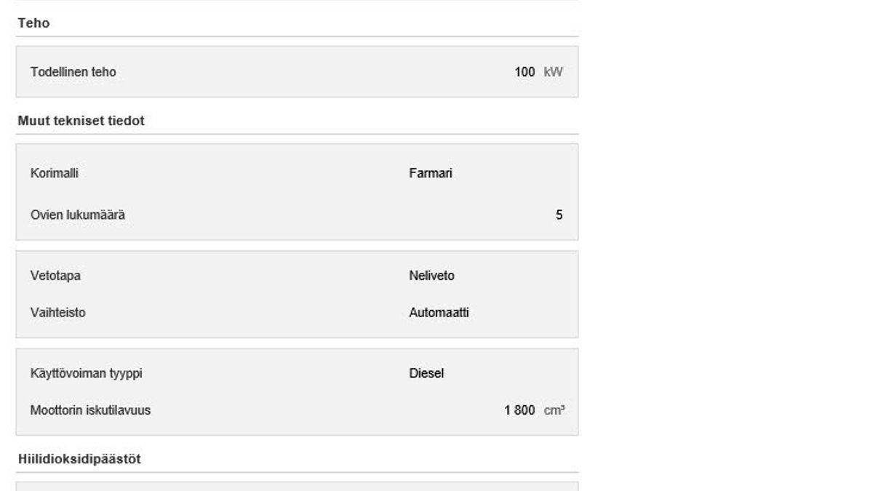Select the Korimalli label
Screen dimensions: 873x491
click(54, 173)
